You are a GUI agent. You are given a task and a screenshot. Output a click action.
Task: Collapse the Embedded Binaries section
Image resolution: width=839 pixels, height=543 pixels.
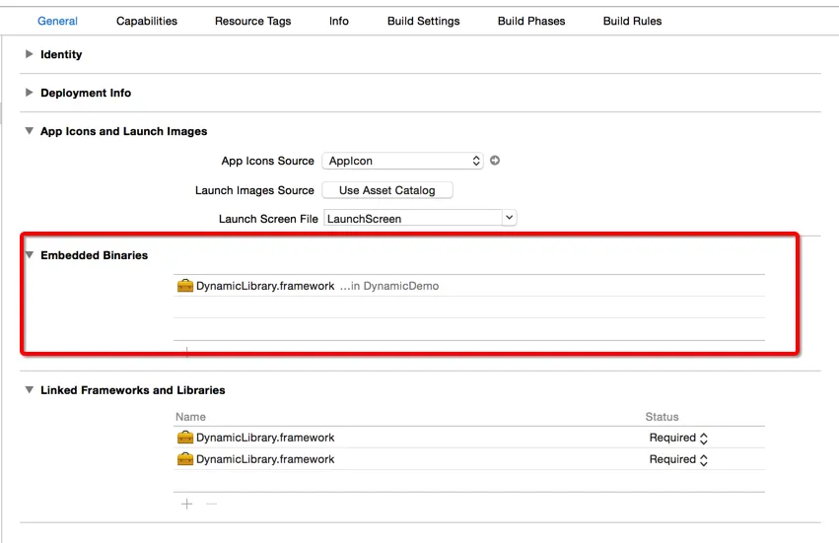click(x=29, y=255)
